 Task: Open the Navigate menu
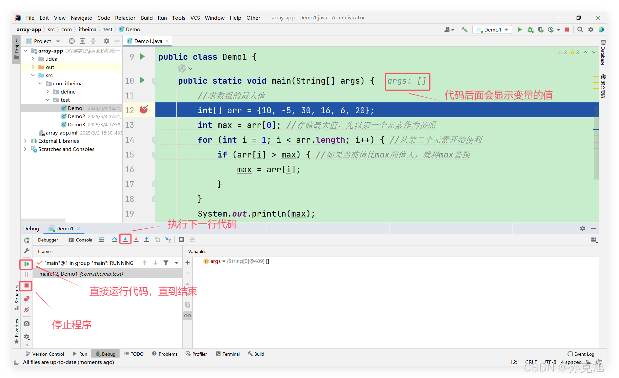point(81,18)
